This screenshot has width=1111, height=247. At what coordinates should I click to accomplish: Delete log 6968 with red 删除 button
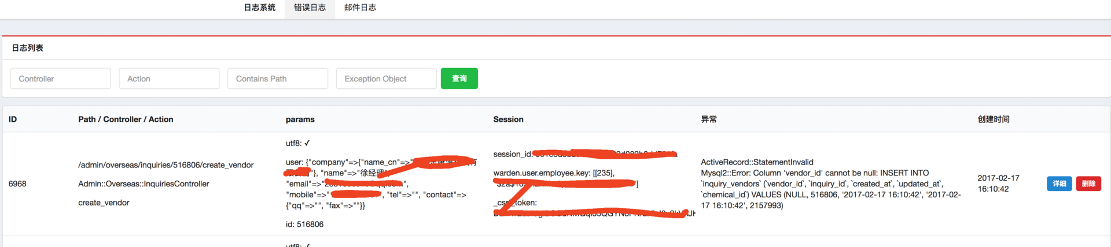coord(1088,184)
